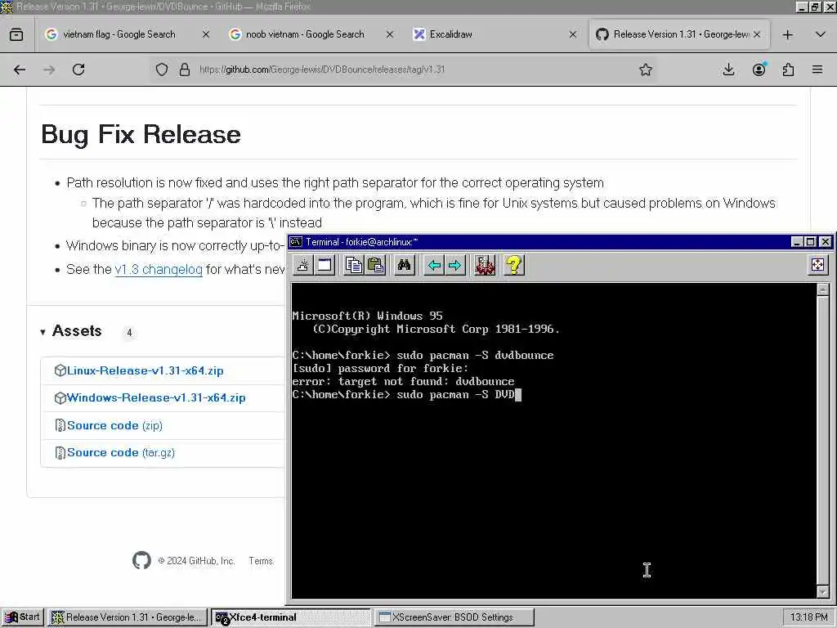Click the taskbar clock 13:18 PM
The height and width of the screenshot is (628, 837).
coord(808,617)
